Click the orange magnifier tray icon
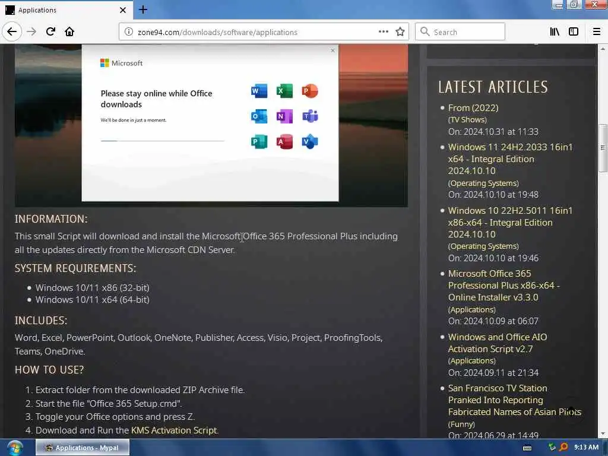This screenshot has height=456, width=608. (x=564, y=447)
